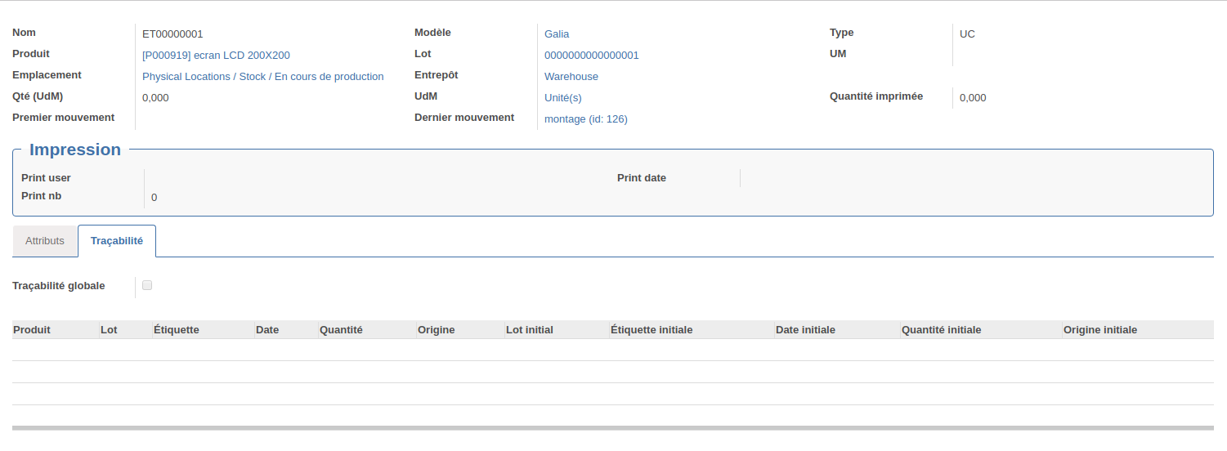The width and height of the screenshot is (1227, 451).
Task: Sort table by Lot column header
Action: pos(125,330)
